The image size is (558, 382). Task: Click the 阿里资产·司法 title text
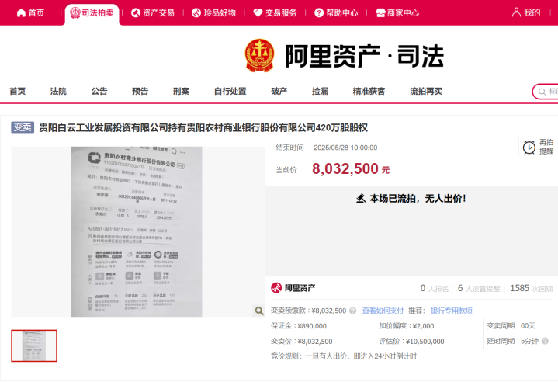pyautogui.click(x=365, y=56)
